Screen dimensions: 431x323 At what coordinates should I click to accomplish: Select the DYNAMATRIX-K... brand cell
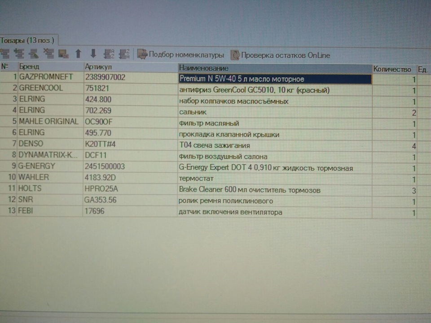[50, 155]
